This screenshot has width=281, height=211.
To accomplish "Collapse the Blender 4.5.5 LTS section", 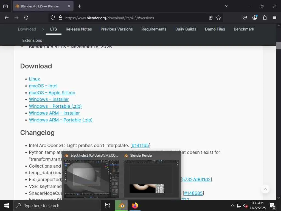I will click(x=22, y=47).
